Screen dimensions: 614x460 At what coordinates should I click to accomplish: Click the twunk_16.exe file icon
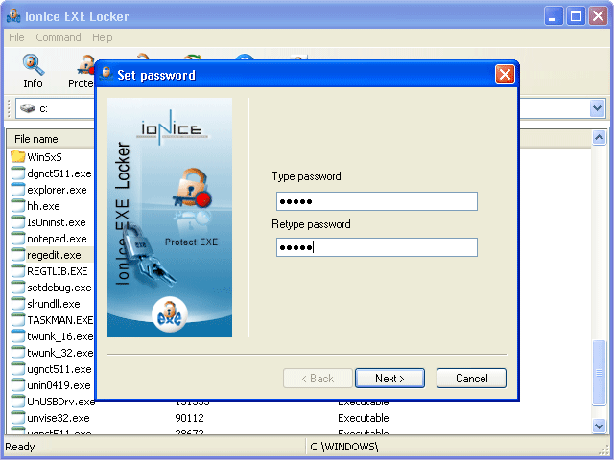[x=18, y=336]
